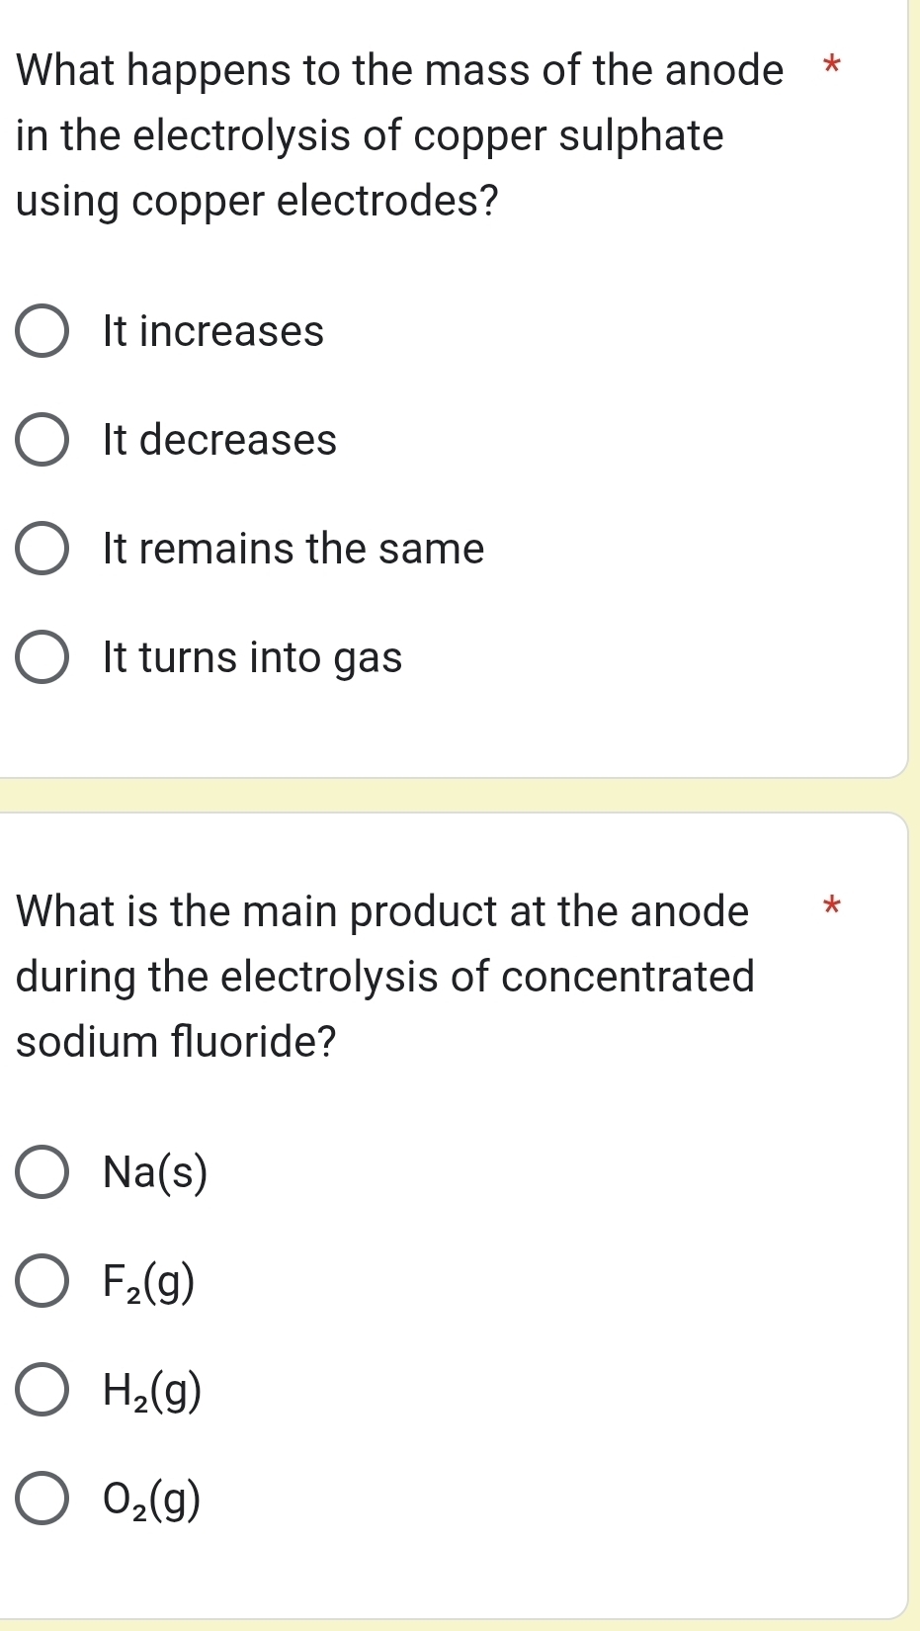Click the 'F₂(g)' answer label text
Image resolution: width=920 pixels, height=1631 pixels.
coord(149,1283)
